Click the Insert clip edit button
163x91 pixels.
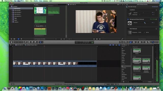(x=32, y=42)
